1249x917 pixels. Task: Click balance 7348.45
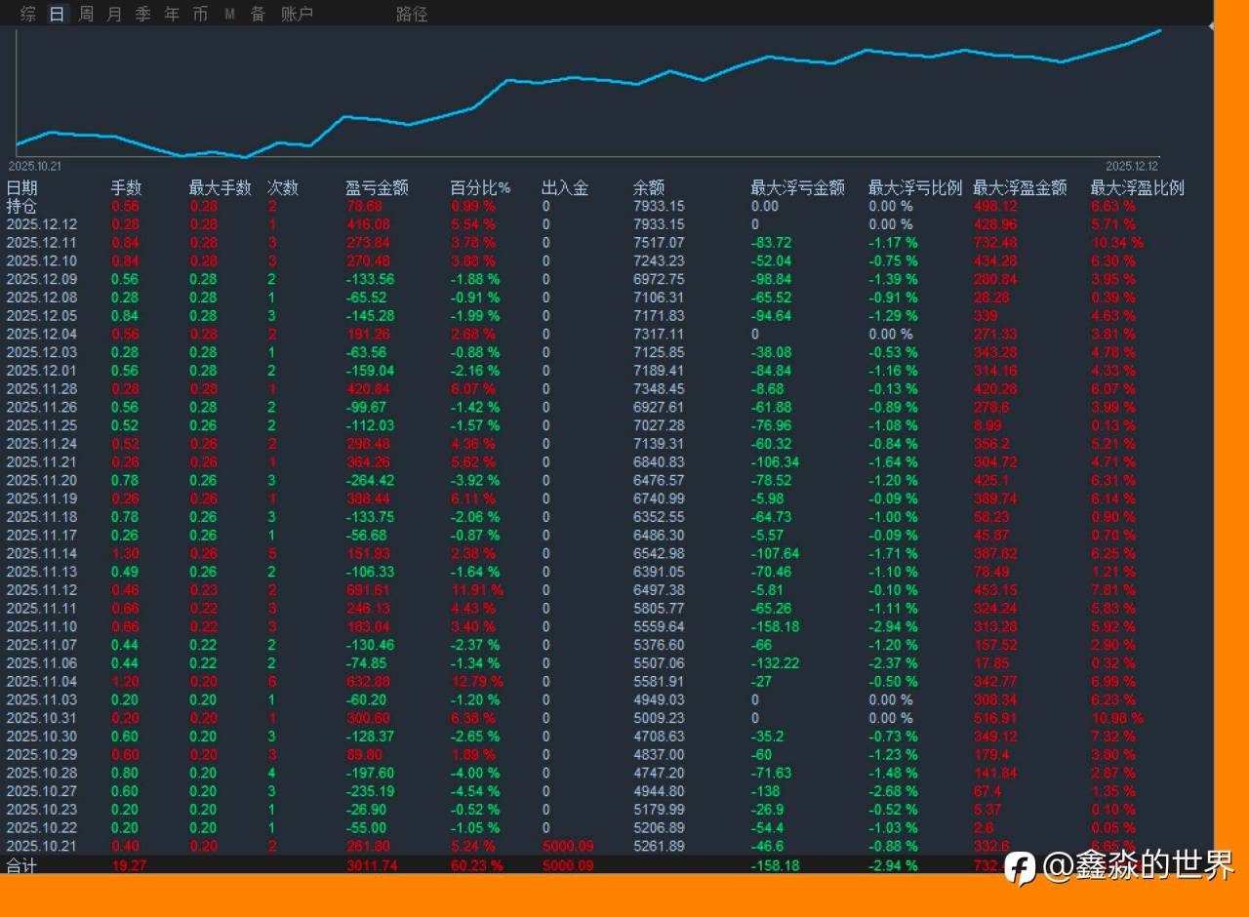[659, 389]
